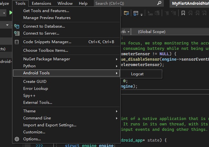The image size is (209, 147).
Task: Click the Find in Files folder icon
Action: click(126, 13)
